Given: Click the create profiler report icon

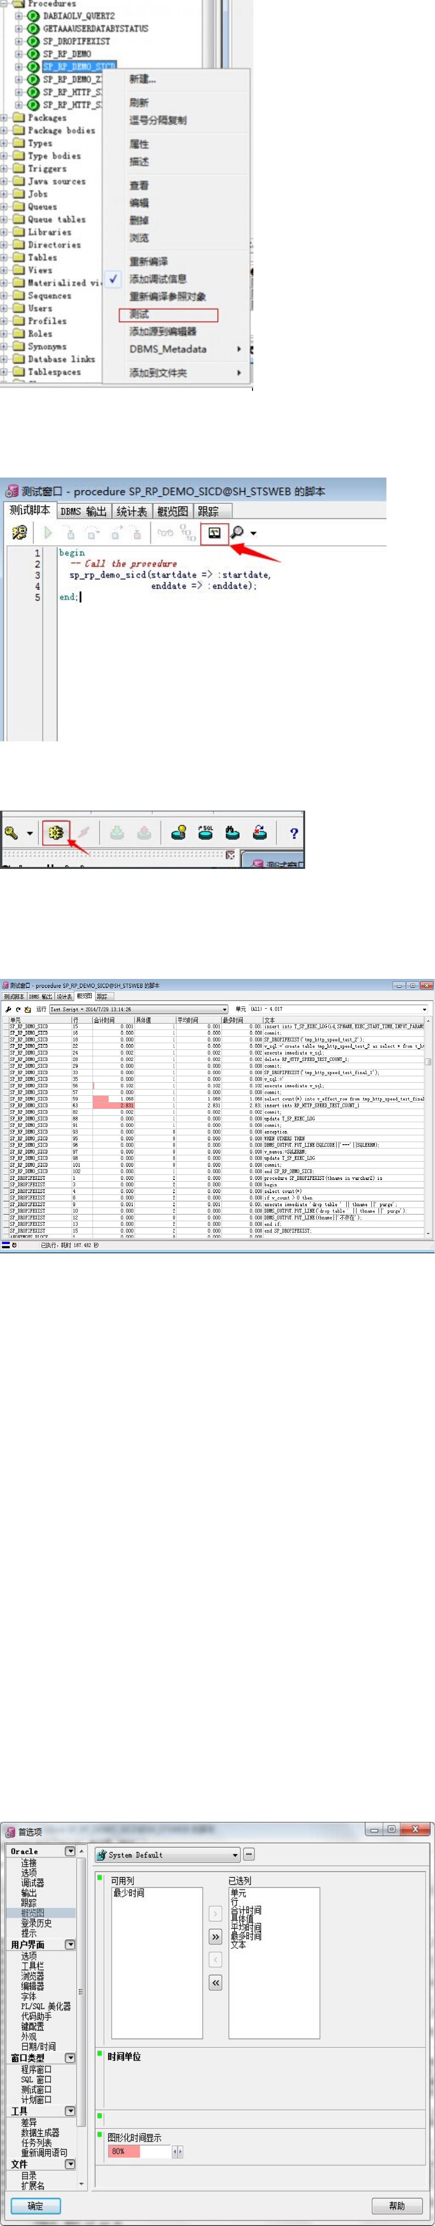Looking at the screenshot, I should [x=214, y=533].
